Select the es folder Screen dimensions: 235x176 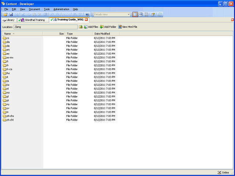point(6,54)
